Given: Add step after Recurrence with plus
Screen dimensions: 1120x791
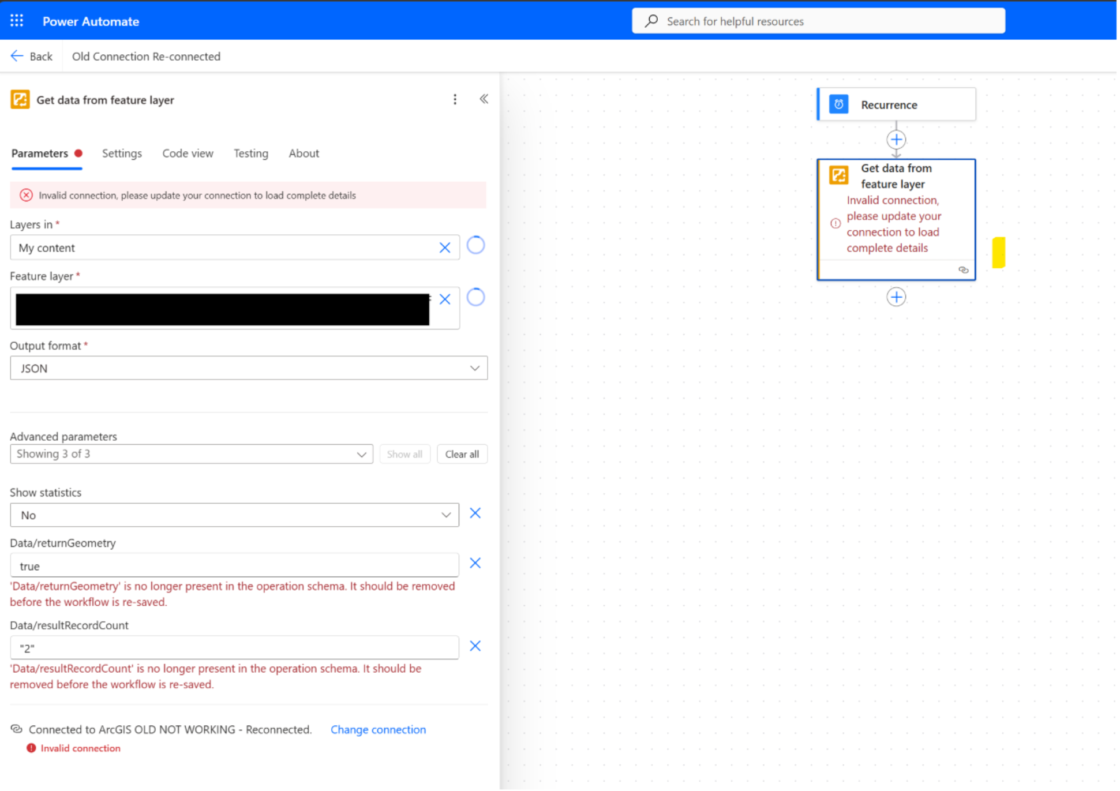Looking at the screenshot, I should [896, 140].
